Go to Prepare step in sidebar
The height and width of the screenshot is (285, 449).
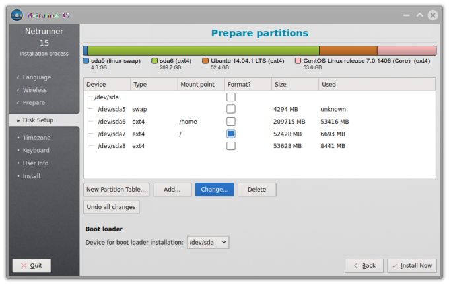click(34, 102)
